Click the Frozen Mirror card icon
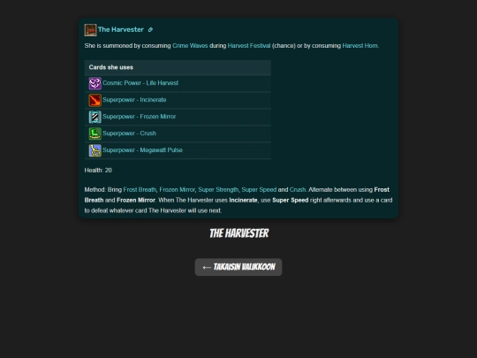Viewport: 477px width, 358px height. click(x=95, y=117)
